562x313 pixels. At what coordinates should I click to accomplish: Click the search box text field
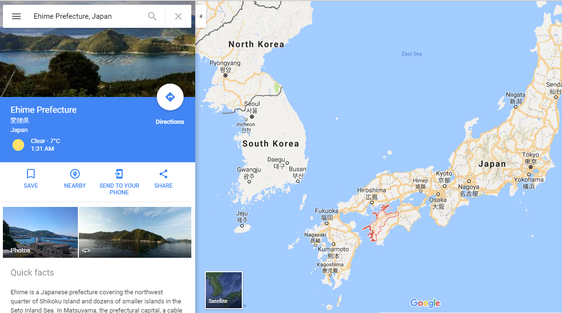tap(88, 16)
